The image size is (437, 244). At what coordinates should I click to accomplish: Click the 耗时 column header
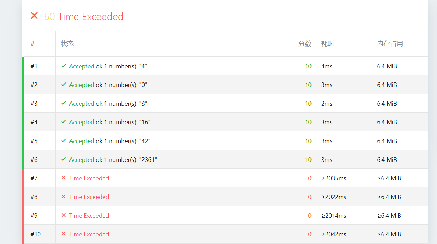[327, 44]
